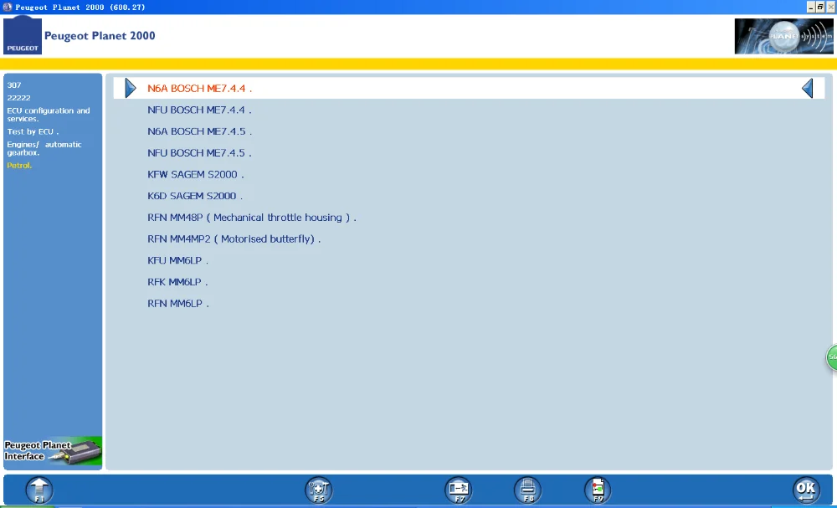
Task: Click the yellow Petrol breadcrumb
Action: (x=19, y=166)
